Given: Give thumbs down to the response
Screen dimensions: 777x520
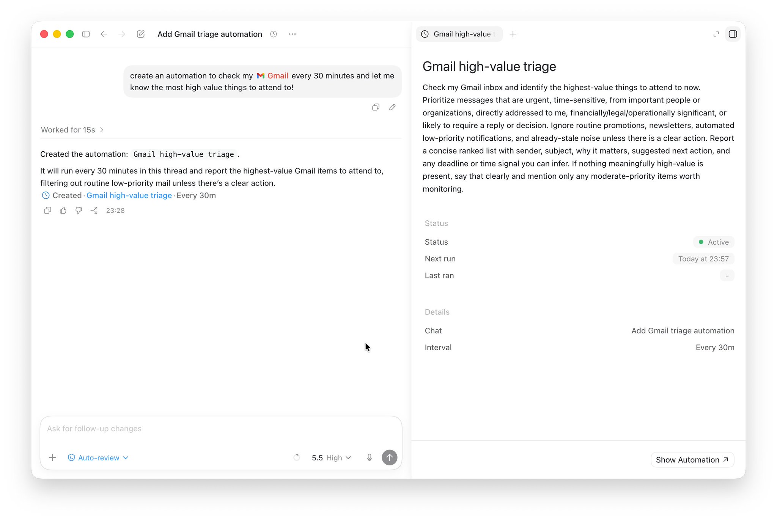Looking at the screenshot, I should [x=79, y=211].
